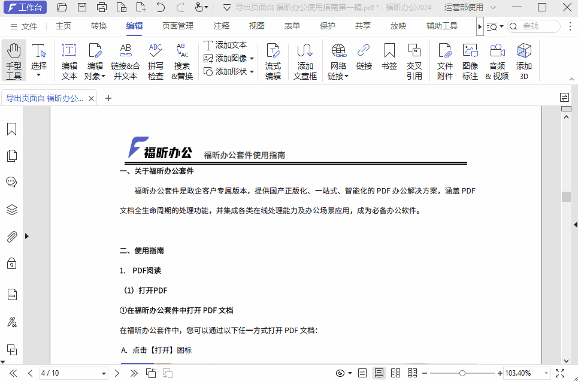Expand the 运营部使用 account dropdown
The width and height of the screenshot is (578, 381).
tap(493, 7)
